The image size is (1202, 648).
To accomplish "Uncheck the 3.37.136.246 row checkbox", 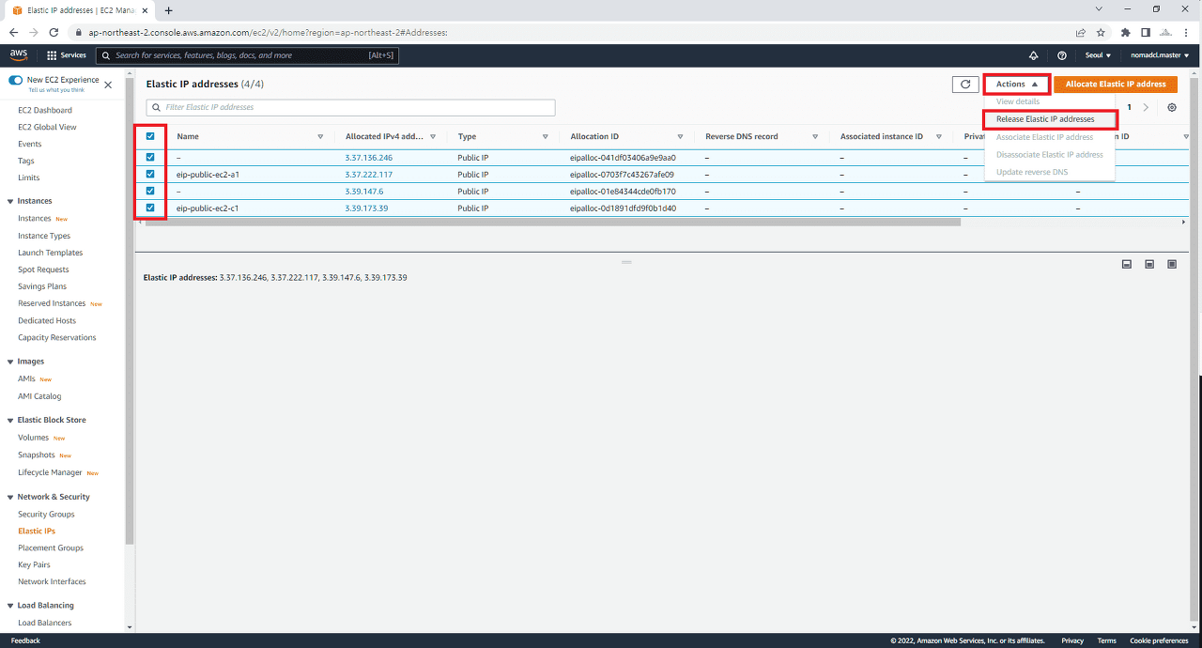I will point(150,157).
